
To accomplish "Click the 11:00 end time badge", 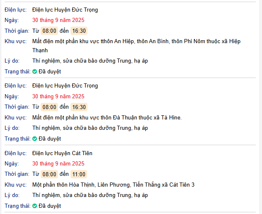I will click(79, 174).
